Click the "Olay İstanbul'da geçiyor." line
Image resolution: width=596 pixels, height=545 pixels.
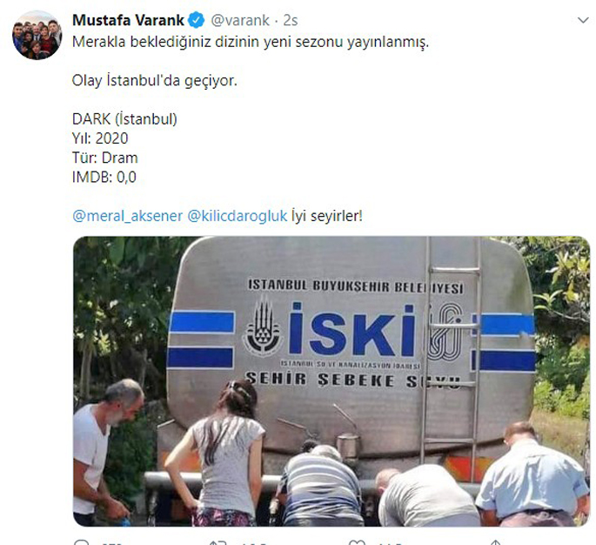click(x=155, y=81)
